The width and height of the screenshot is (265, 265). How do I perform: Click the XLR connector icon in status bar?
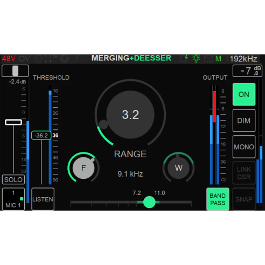[39, 59]
